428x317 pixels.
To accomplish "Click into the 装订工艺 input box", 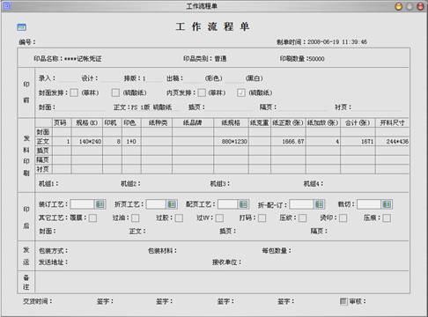I will 82,204.
